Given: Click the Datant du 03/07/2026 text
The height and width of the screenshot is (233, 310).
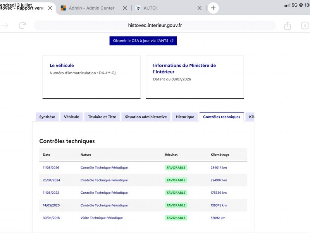Looking at the screenshot, I should (172, 79).
